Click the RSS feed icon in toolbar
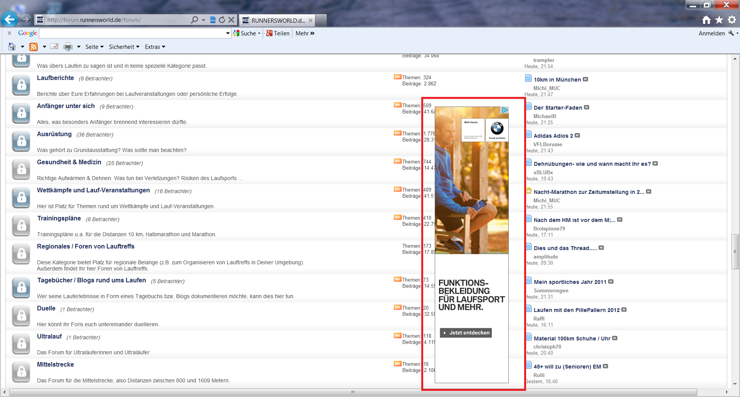The height and width of the screenshot is (397, 740). click(x=34, y=47)
